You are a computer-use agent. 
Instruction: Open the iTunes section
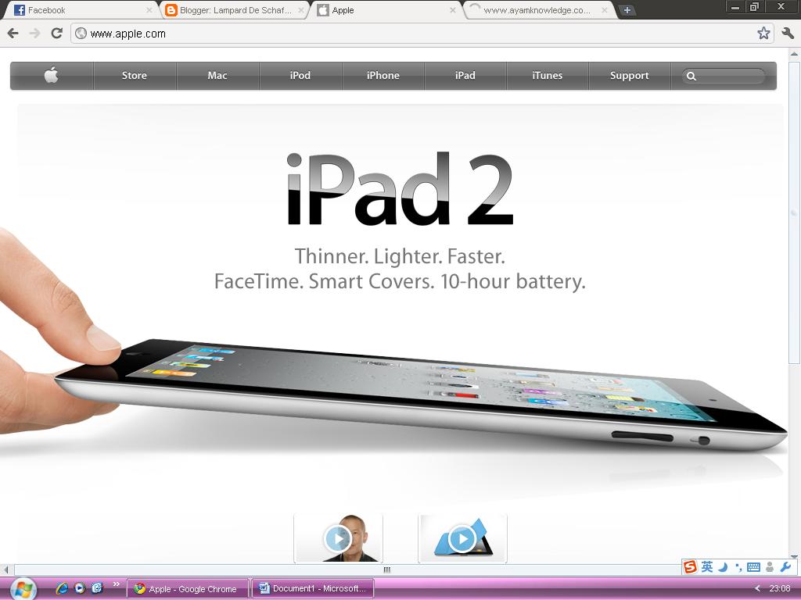[x=547, y=76]
